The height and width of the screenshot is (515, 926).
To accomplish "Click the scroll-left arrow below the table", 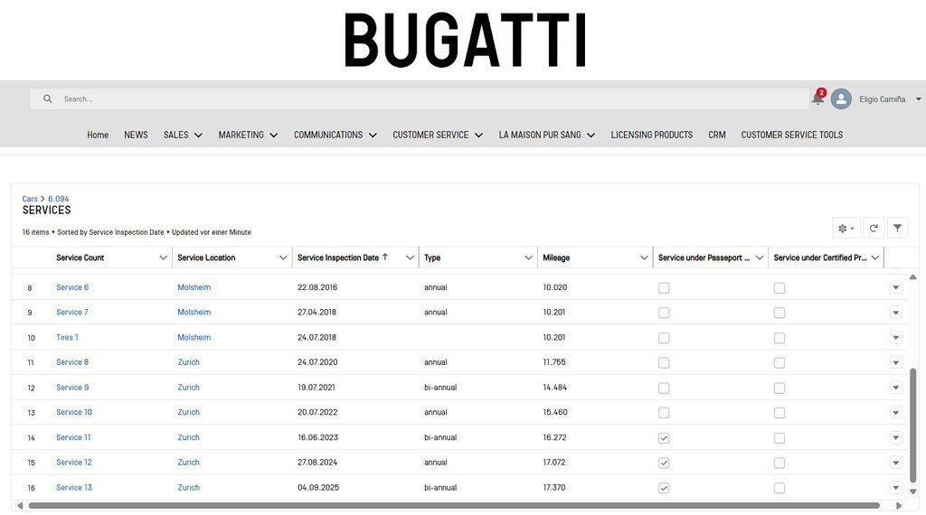I will coord(20,506).
